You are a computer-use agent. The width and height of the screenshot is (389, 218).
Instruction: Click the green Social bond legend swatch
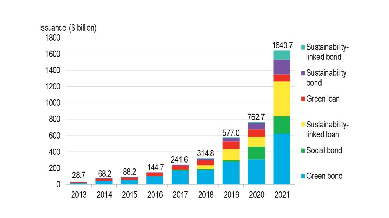(303, 150)
